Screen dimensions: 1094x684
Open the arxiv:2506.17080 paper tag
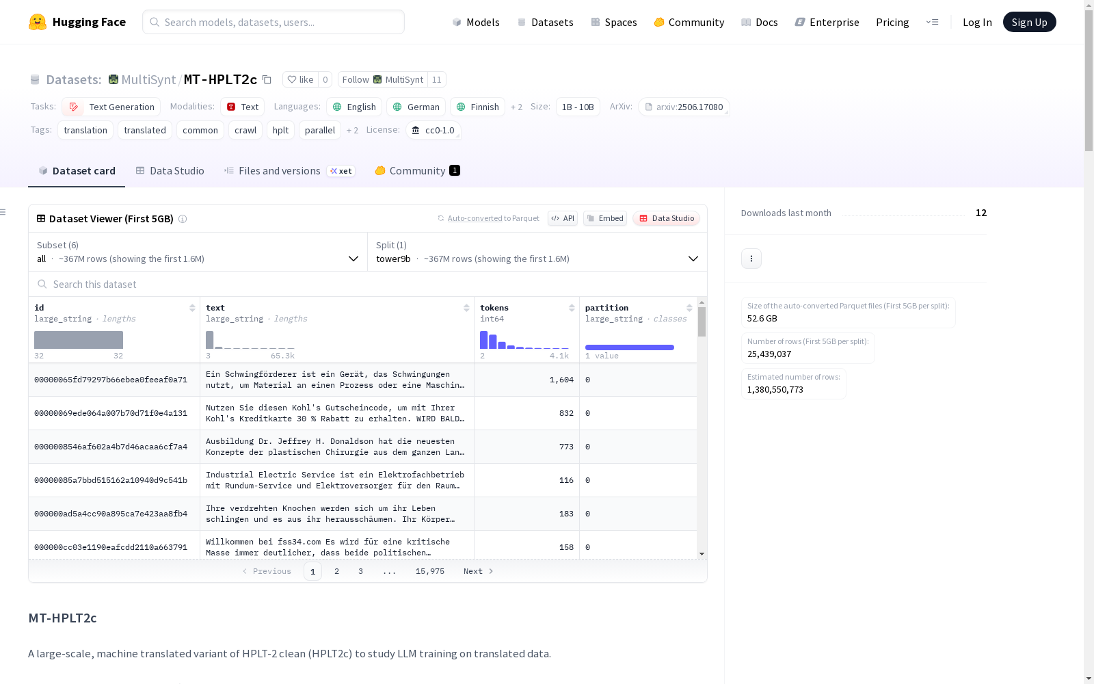(x=684, y=107)
